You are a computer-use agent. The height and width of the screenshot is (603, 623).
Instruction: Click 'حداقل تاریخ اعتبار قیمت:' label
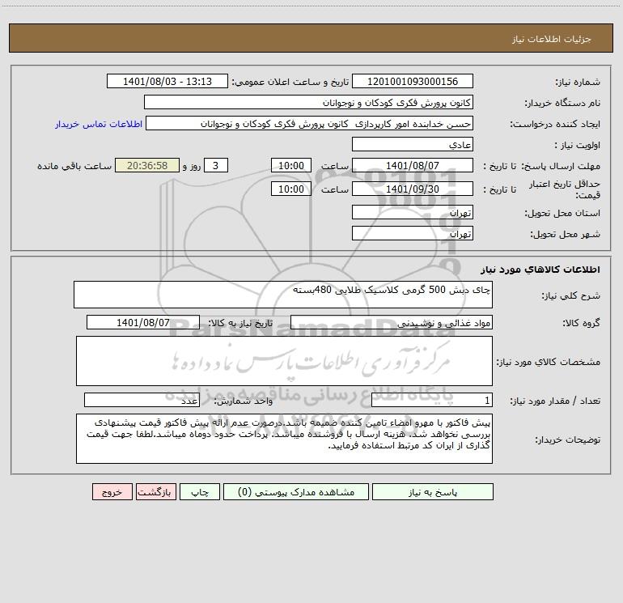pyautogui.click(x=565, y=189)
